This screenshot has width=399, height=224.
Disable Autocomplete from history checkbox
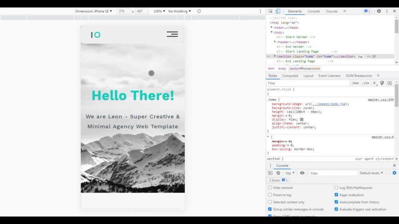coord(336,202)
